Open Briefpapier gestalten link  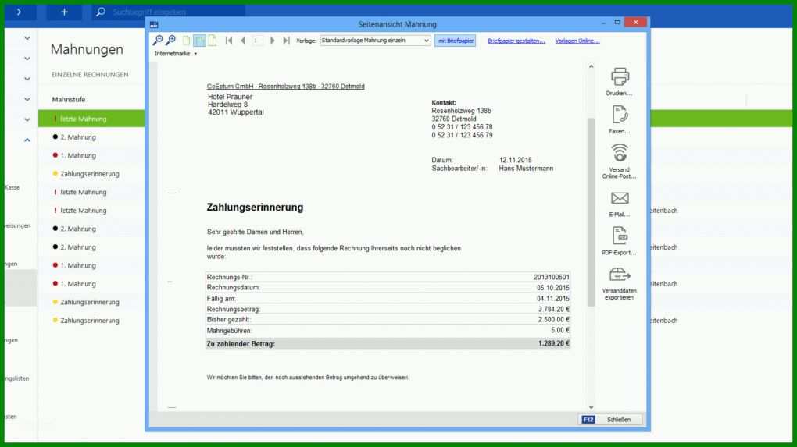point(516,41)
